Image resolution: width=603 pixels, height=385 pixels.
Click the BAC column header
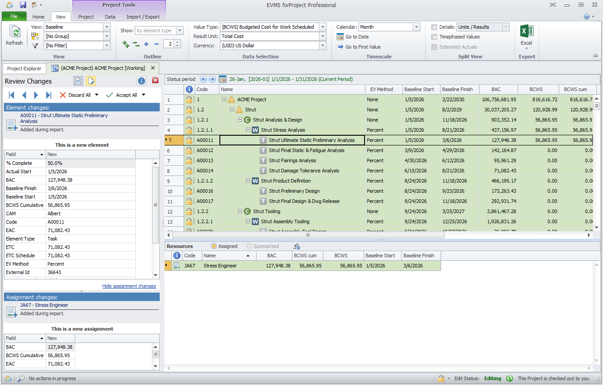click(496, 89)
